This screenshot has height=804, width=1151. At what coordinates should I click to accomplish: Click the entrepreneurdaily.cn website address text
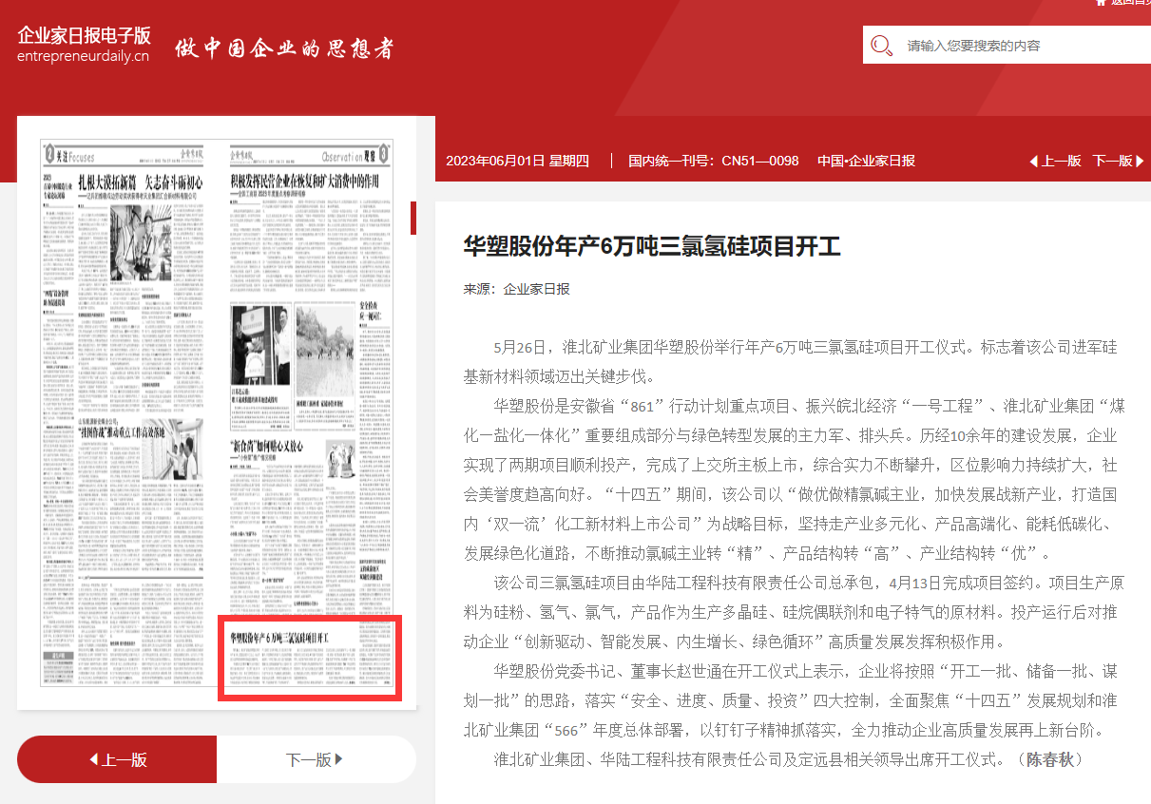[83, 56]
